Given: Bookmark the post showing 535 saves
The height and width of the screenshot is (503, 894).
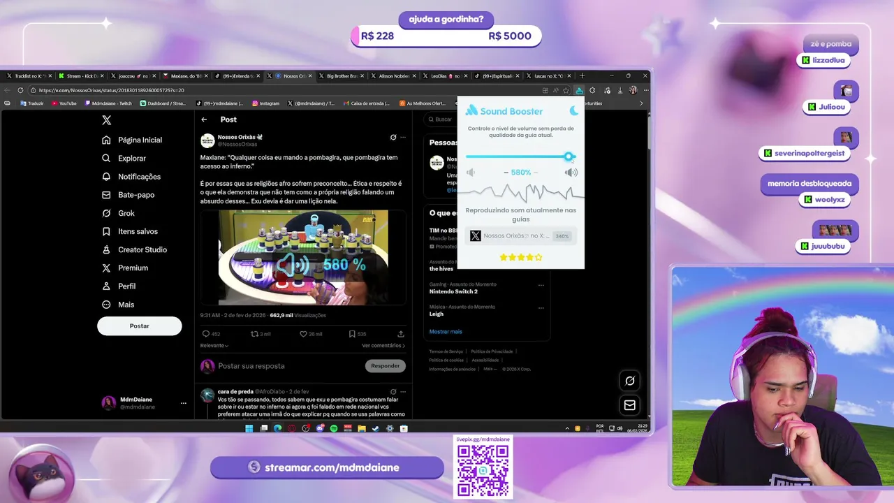Looking at the screenshot, I should [x=352, y=334].
